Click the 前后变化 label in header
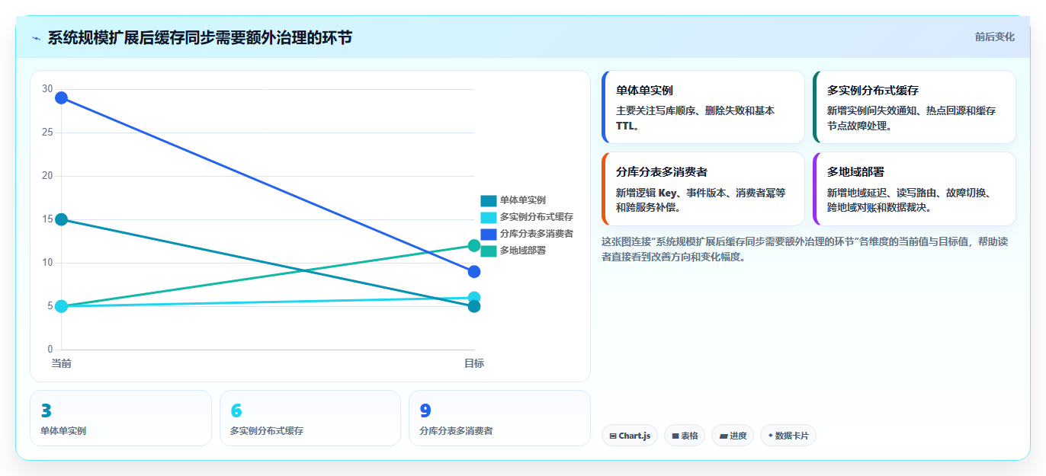Image resolution: width=1046 pixels, height=476 pixels. [x=994, y=37]
